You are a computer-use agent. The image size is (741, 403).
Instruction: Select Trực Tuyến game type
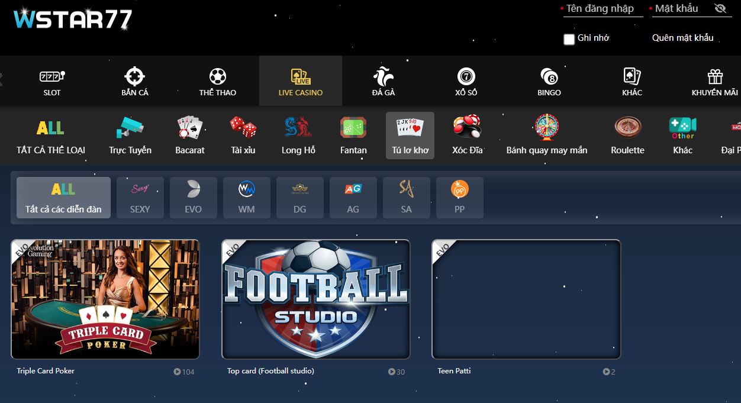[x=130, y=136]
